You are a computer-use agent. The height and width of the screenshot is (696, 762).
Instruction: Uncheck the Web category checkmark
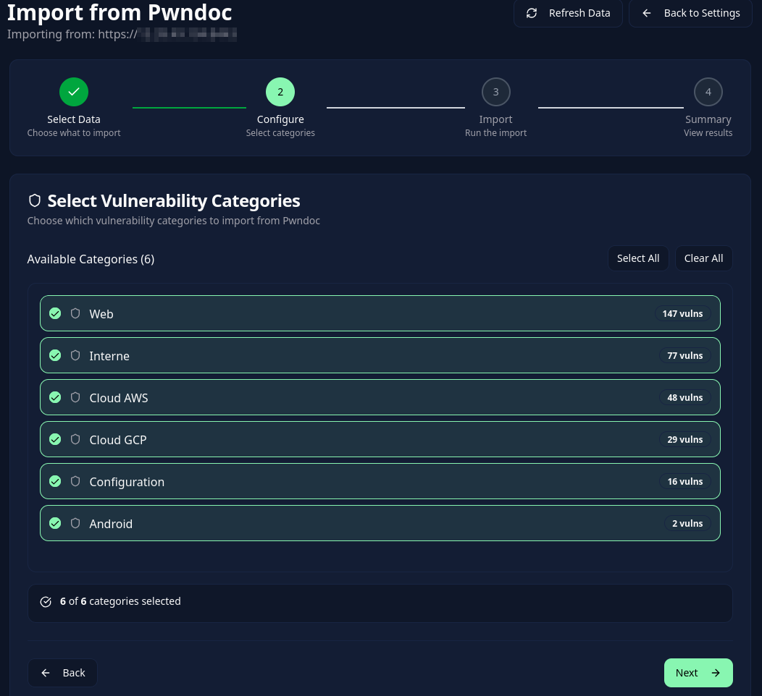click(x=55, y=313)
